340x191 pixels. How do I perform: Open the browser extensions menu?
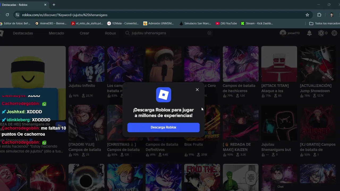click(319, 15)
